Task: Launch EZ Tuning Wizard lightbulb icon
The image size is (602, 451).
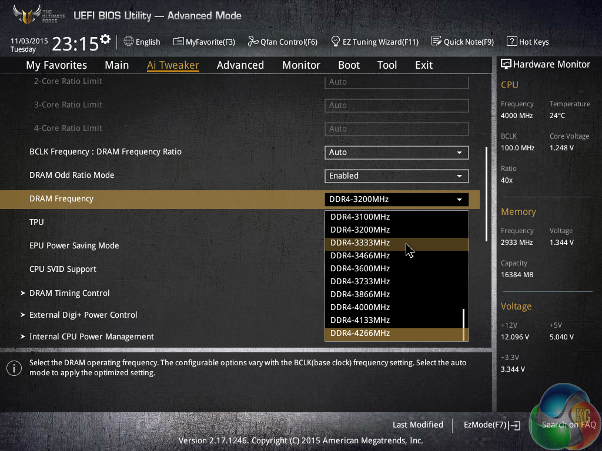Action: [336, 42]
